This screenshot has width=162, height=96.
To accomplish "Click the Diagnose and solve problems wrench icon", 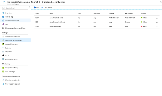I will coord(3,28).
